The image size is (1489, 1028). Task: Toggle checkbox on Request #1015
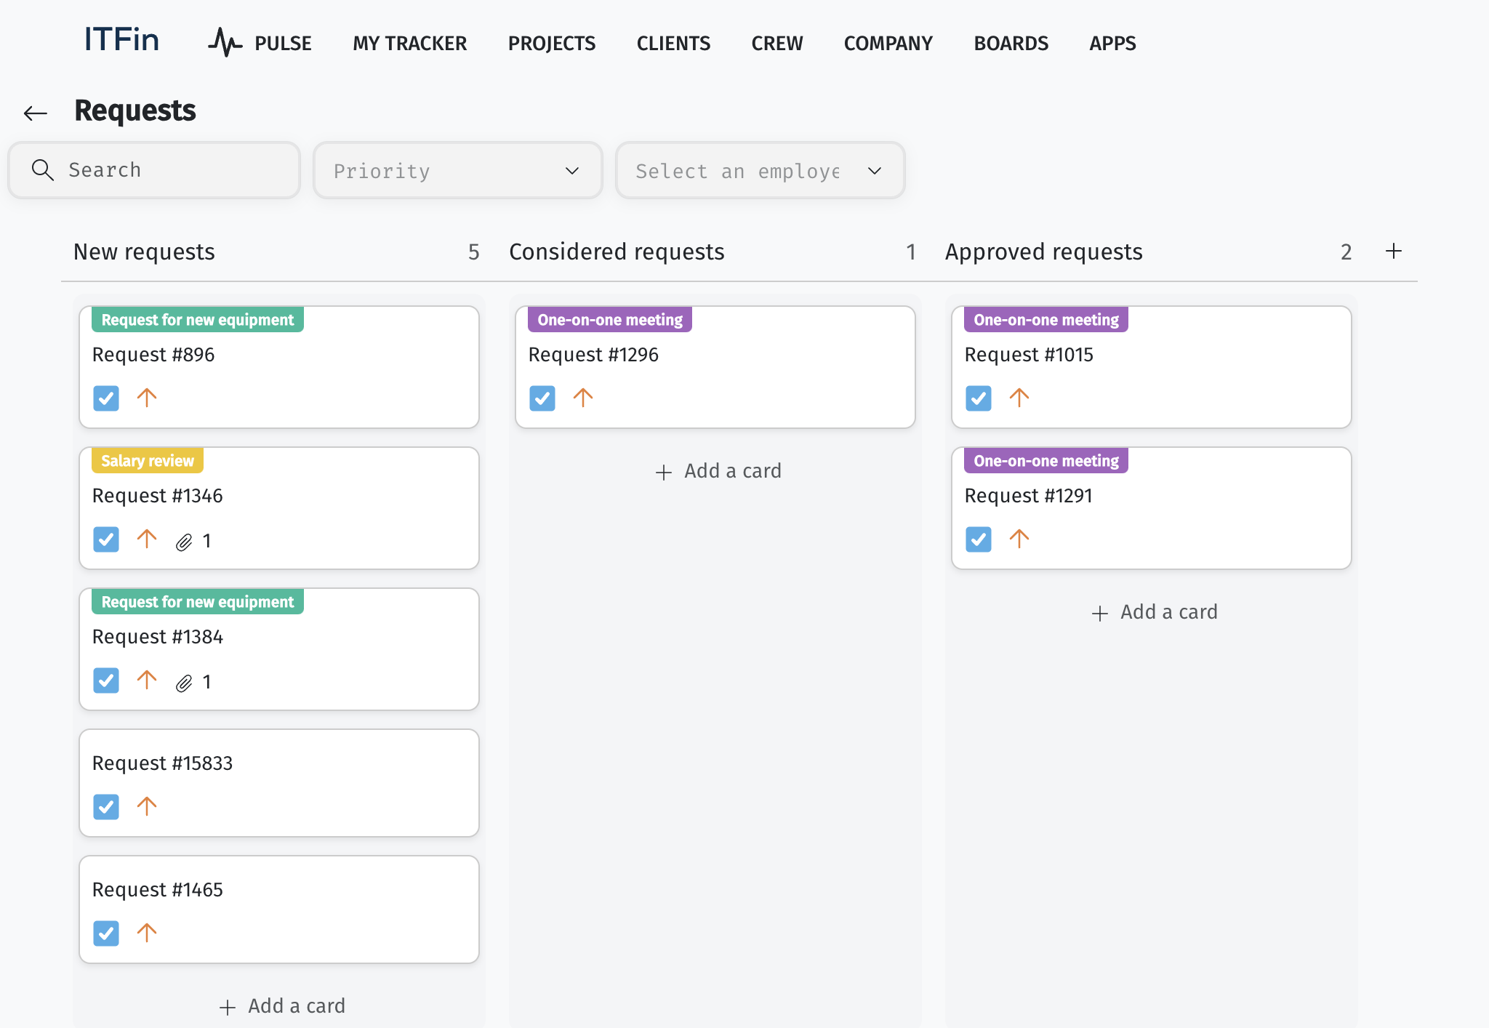979,398
